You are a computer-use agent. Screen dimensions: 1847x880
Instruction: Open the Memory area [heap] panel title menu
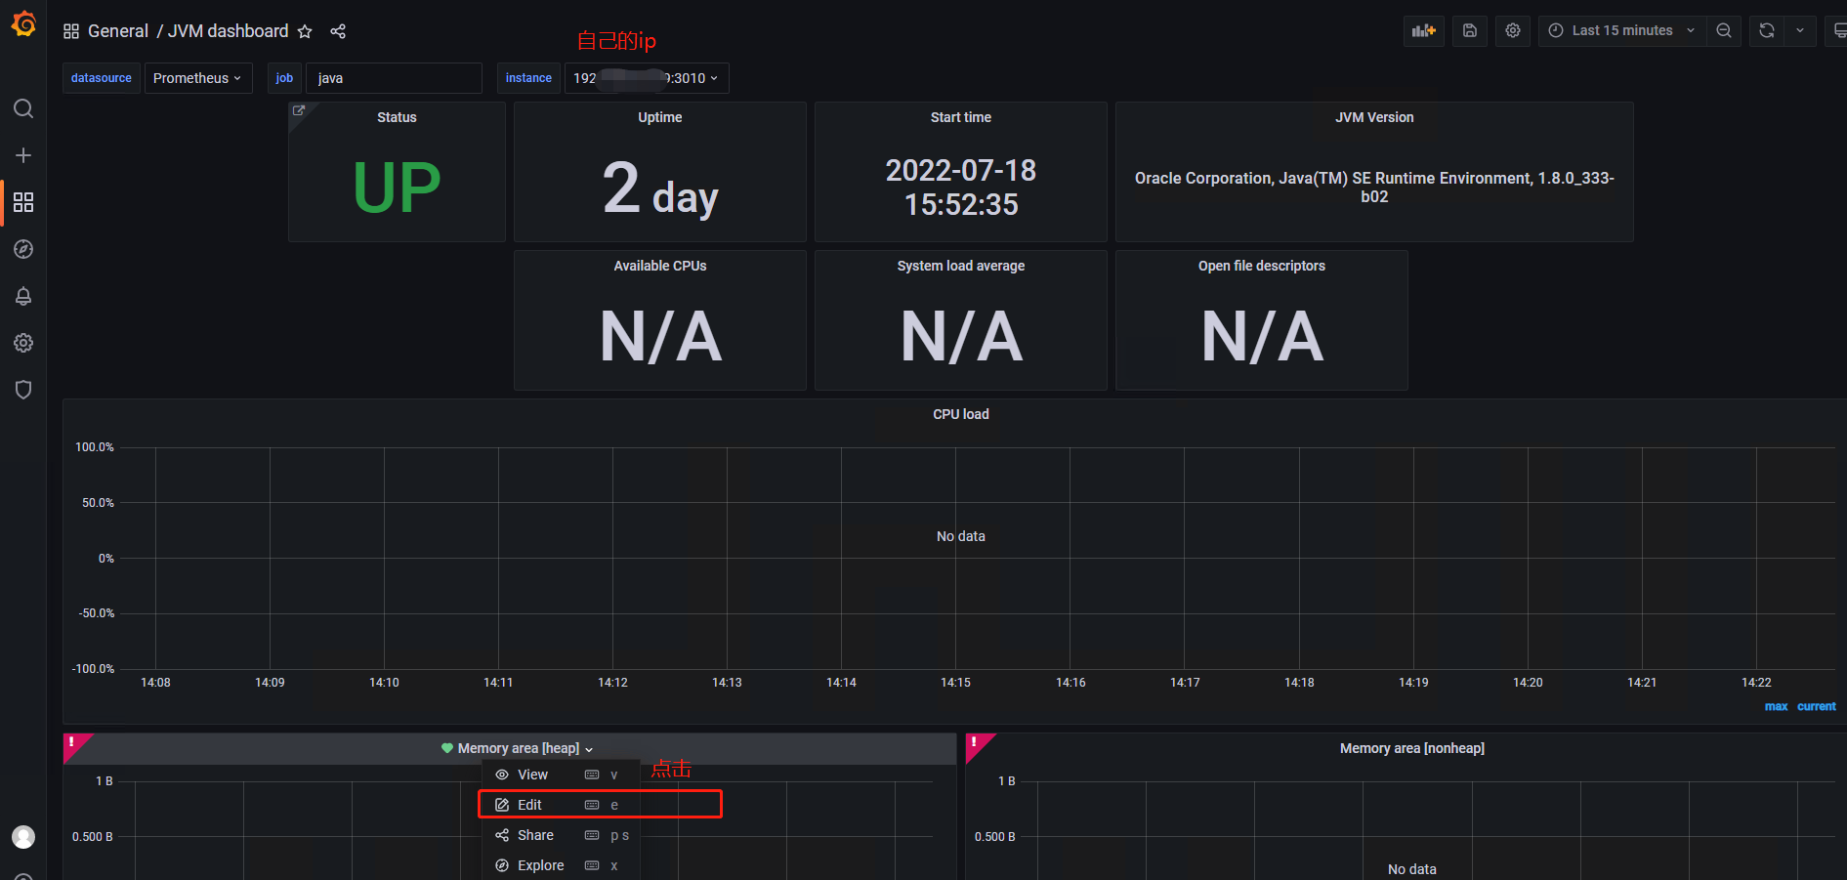click(x=519, y=748)
